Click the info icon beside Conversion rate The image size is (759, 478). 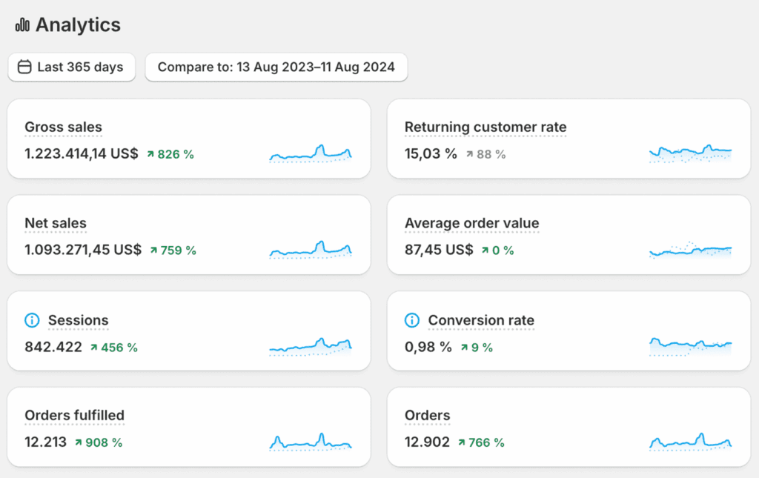point(412,320)
